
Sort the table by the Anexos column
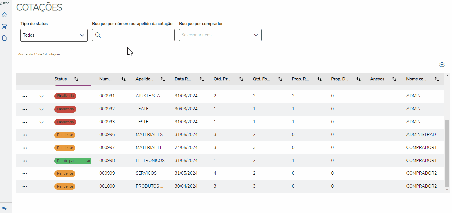394,79
